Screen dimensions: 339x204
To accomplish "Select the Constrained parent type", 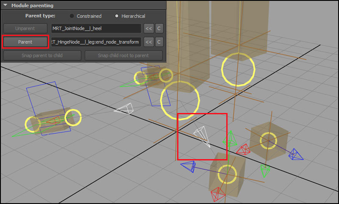I will pos(72,16).
